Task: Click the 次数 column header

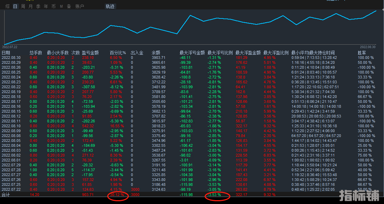Action: (76, 53)
